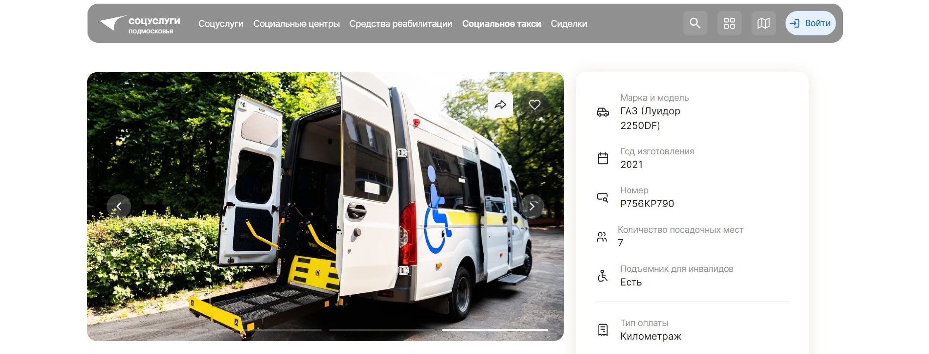
Task: Click the share arrow on the photo
Action: 500,105
